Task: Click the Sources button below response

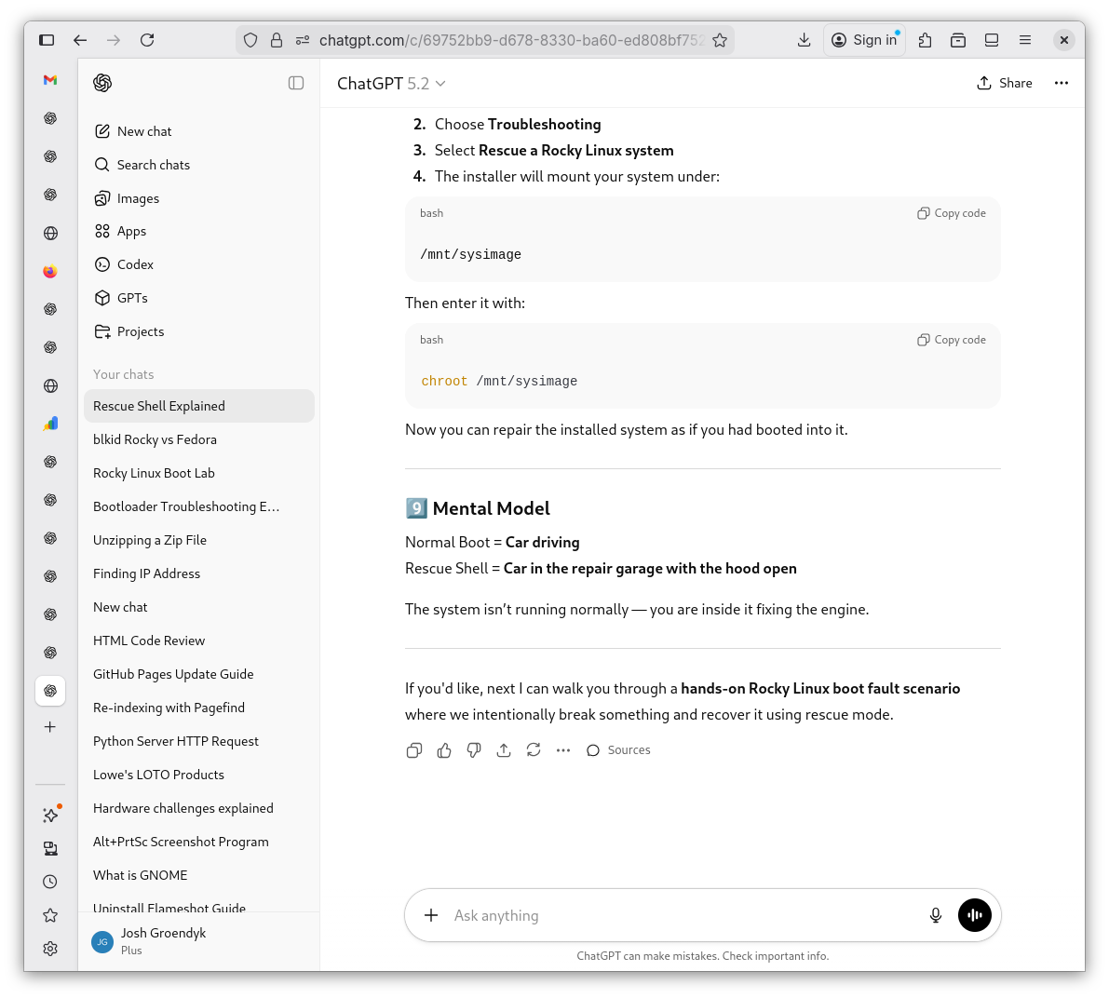Action: [619, 750]
